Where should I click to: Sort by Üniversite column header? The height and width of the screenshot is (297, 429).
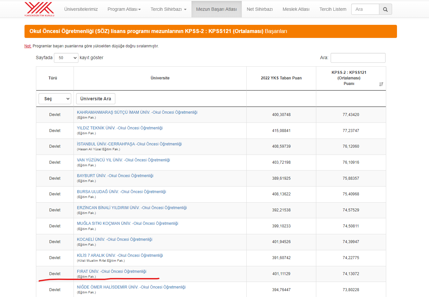pos(160,78)
